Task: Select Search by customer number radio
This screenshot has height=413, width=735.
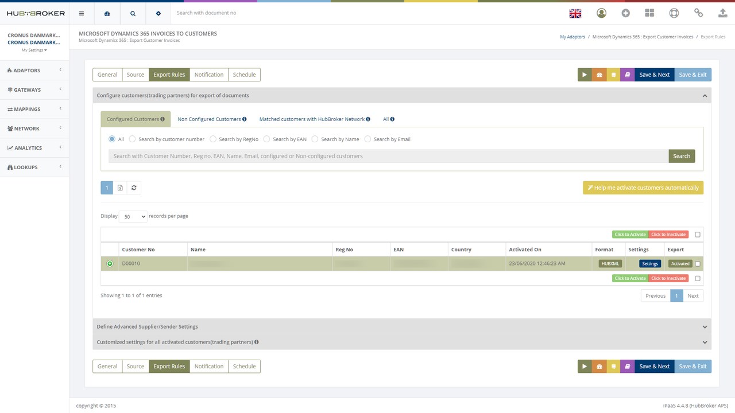Action: click(x=133, y=139)
